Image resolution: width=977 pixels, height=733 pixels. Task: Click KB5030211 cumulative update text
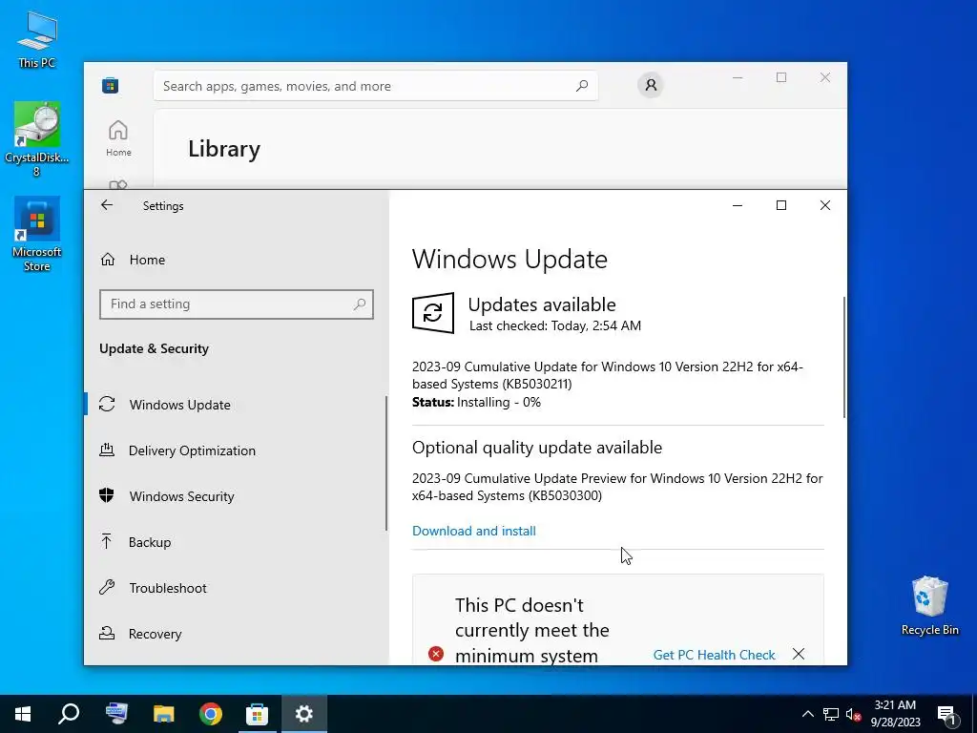tap(608, 375)
